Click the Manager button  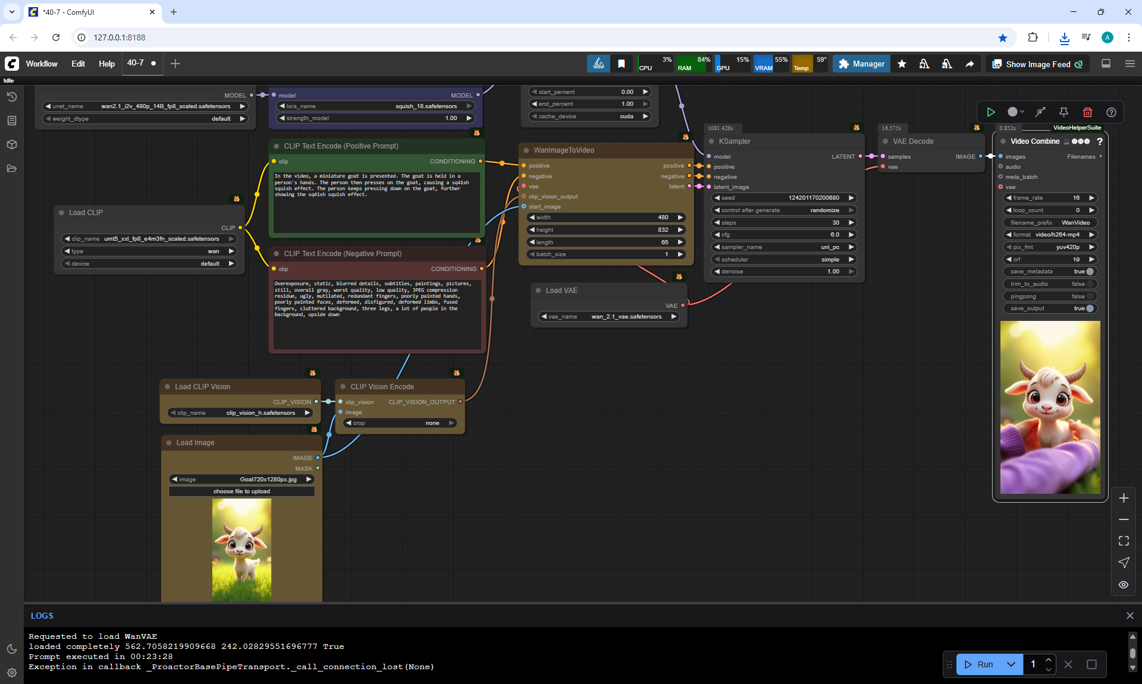click(x=861, y=64)
